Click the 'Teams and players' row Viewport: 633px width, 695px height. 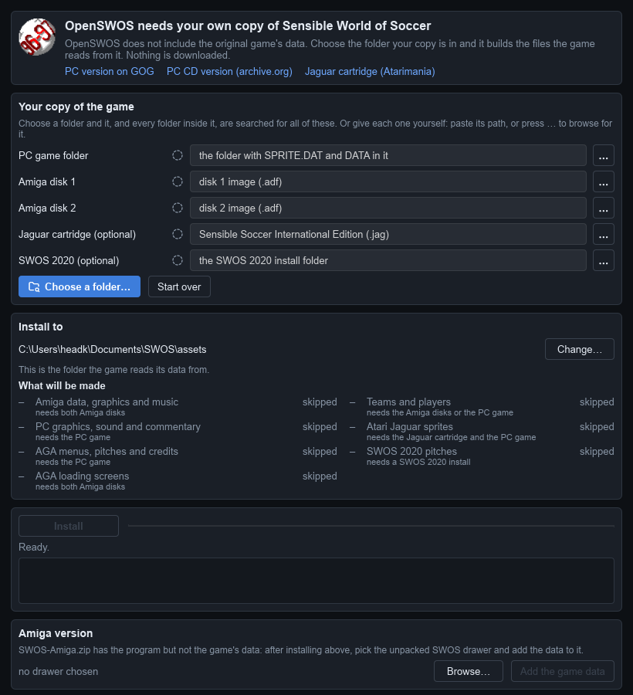[482, 406]
